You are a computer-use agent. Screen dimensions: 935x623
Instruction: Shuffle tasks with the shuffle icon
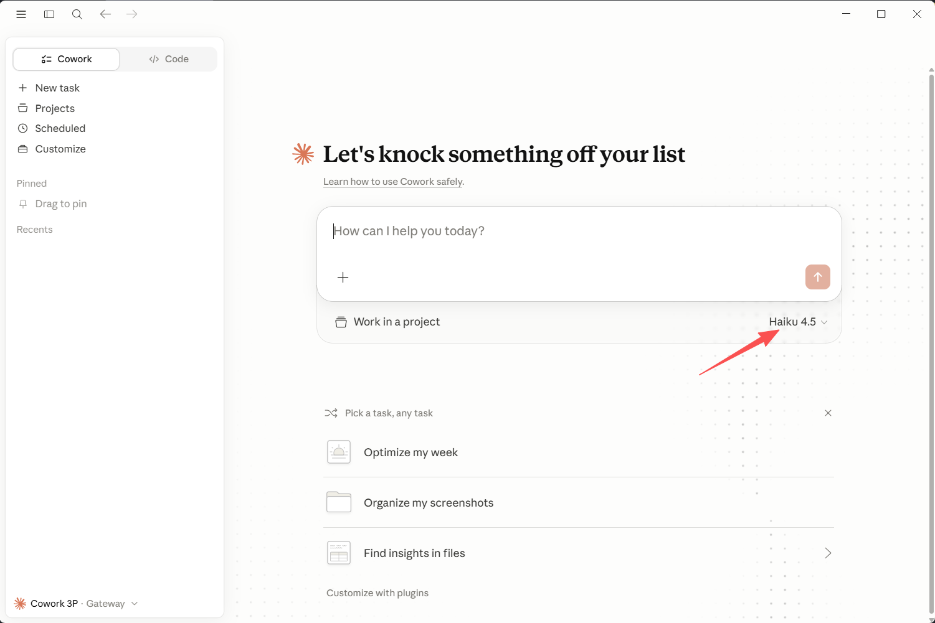[x=331, y=413]
